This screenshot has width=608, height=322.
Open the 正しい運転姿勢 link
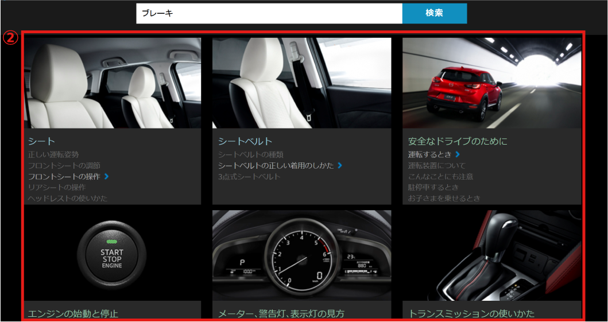(53, 154)
